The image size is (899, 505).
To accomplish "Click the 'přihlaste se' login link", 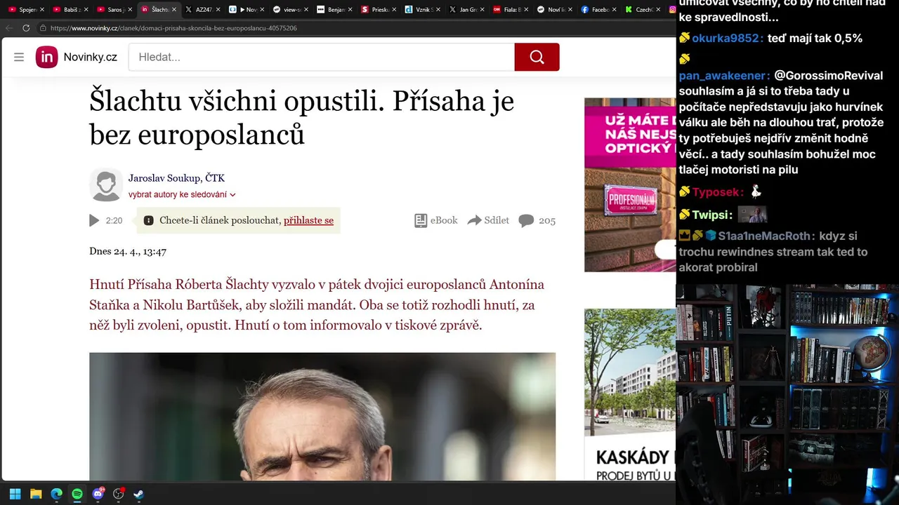I will (x=308, y=220).
